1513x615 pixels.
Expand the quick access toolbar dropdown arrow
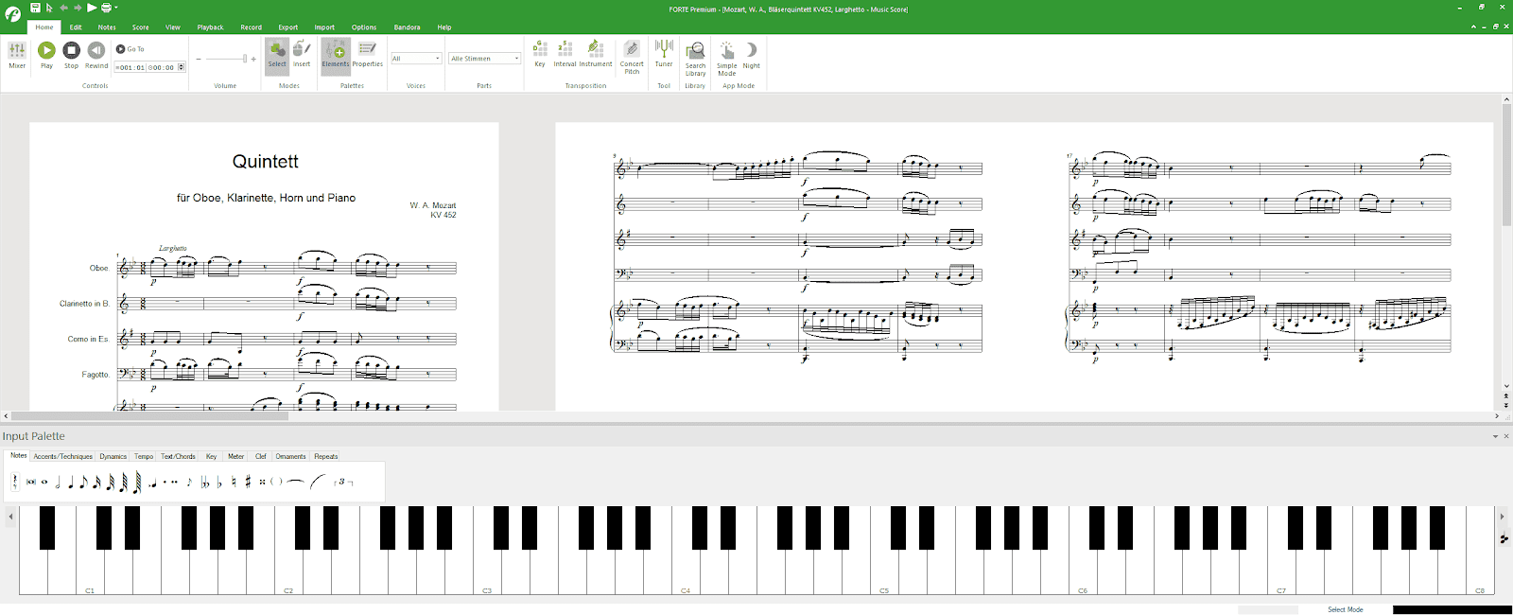pos(116,8)
